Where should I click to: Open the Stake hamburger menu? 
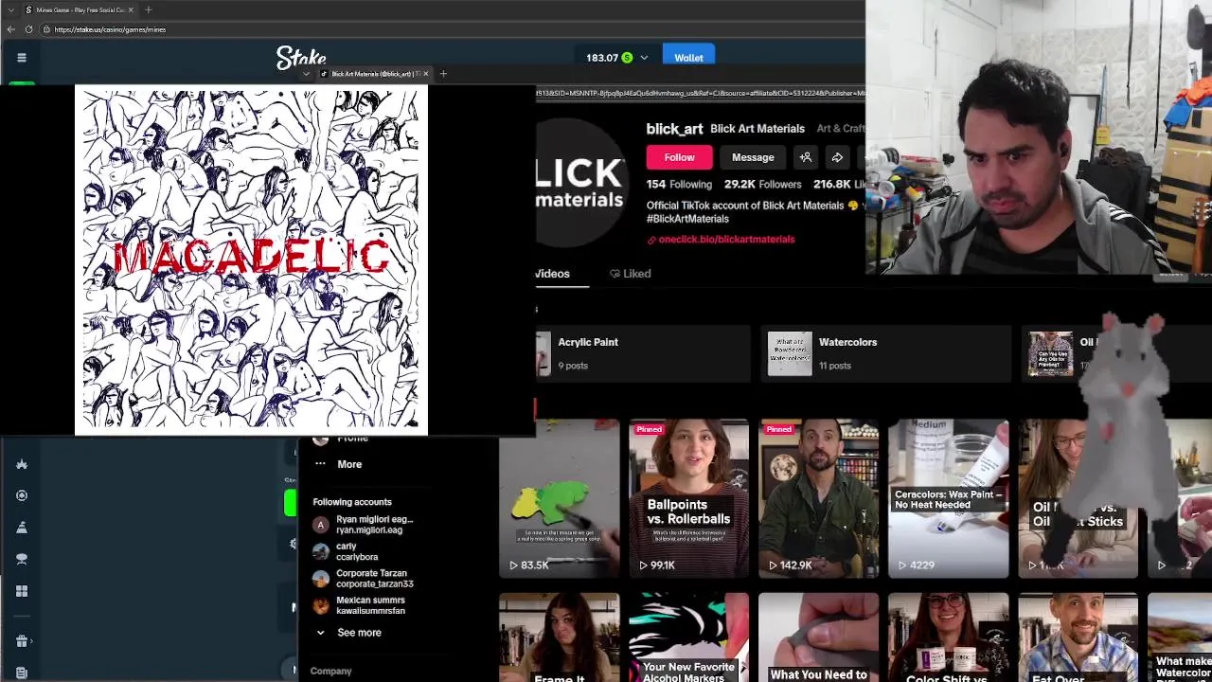[21, 58]
